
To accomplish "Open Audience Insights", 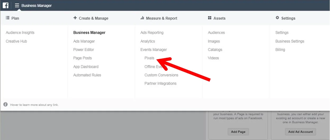I will [20, 32].
